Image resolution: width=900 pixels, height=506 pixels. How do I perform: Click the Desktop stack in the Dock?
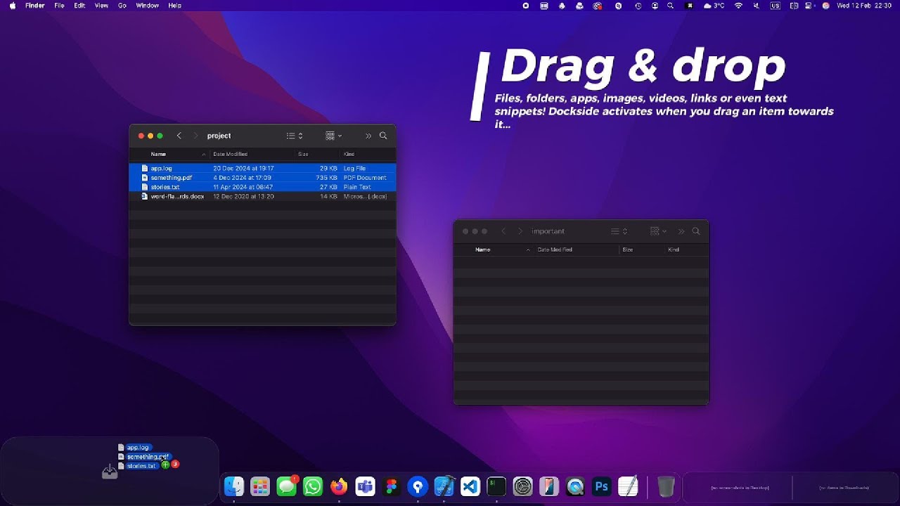[x=740, y=487]
